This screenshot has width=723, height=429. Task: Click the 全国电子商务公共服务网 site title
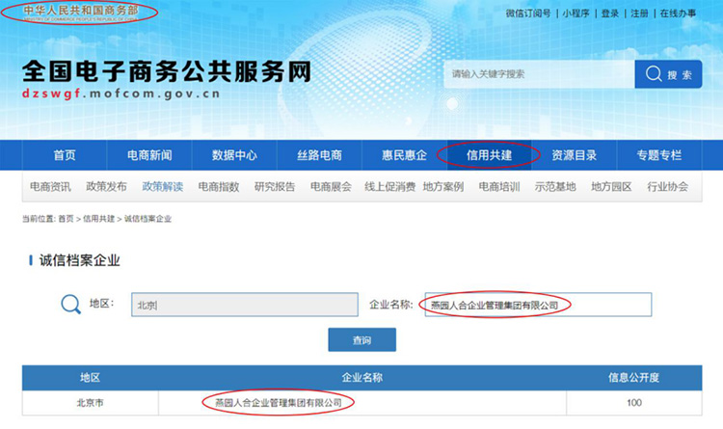167,71
